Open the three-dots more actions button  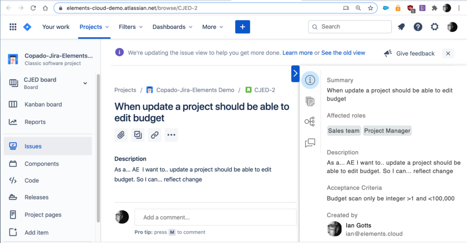coord(171,135)
